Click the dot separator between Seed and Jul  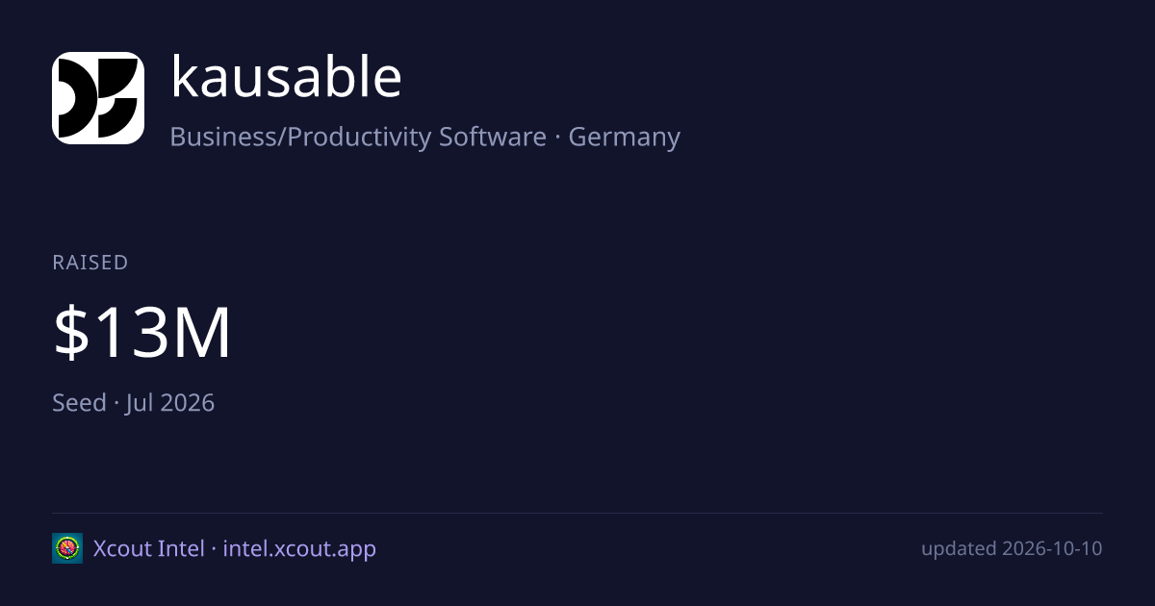pyautogui.click(x=116, y=403)
